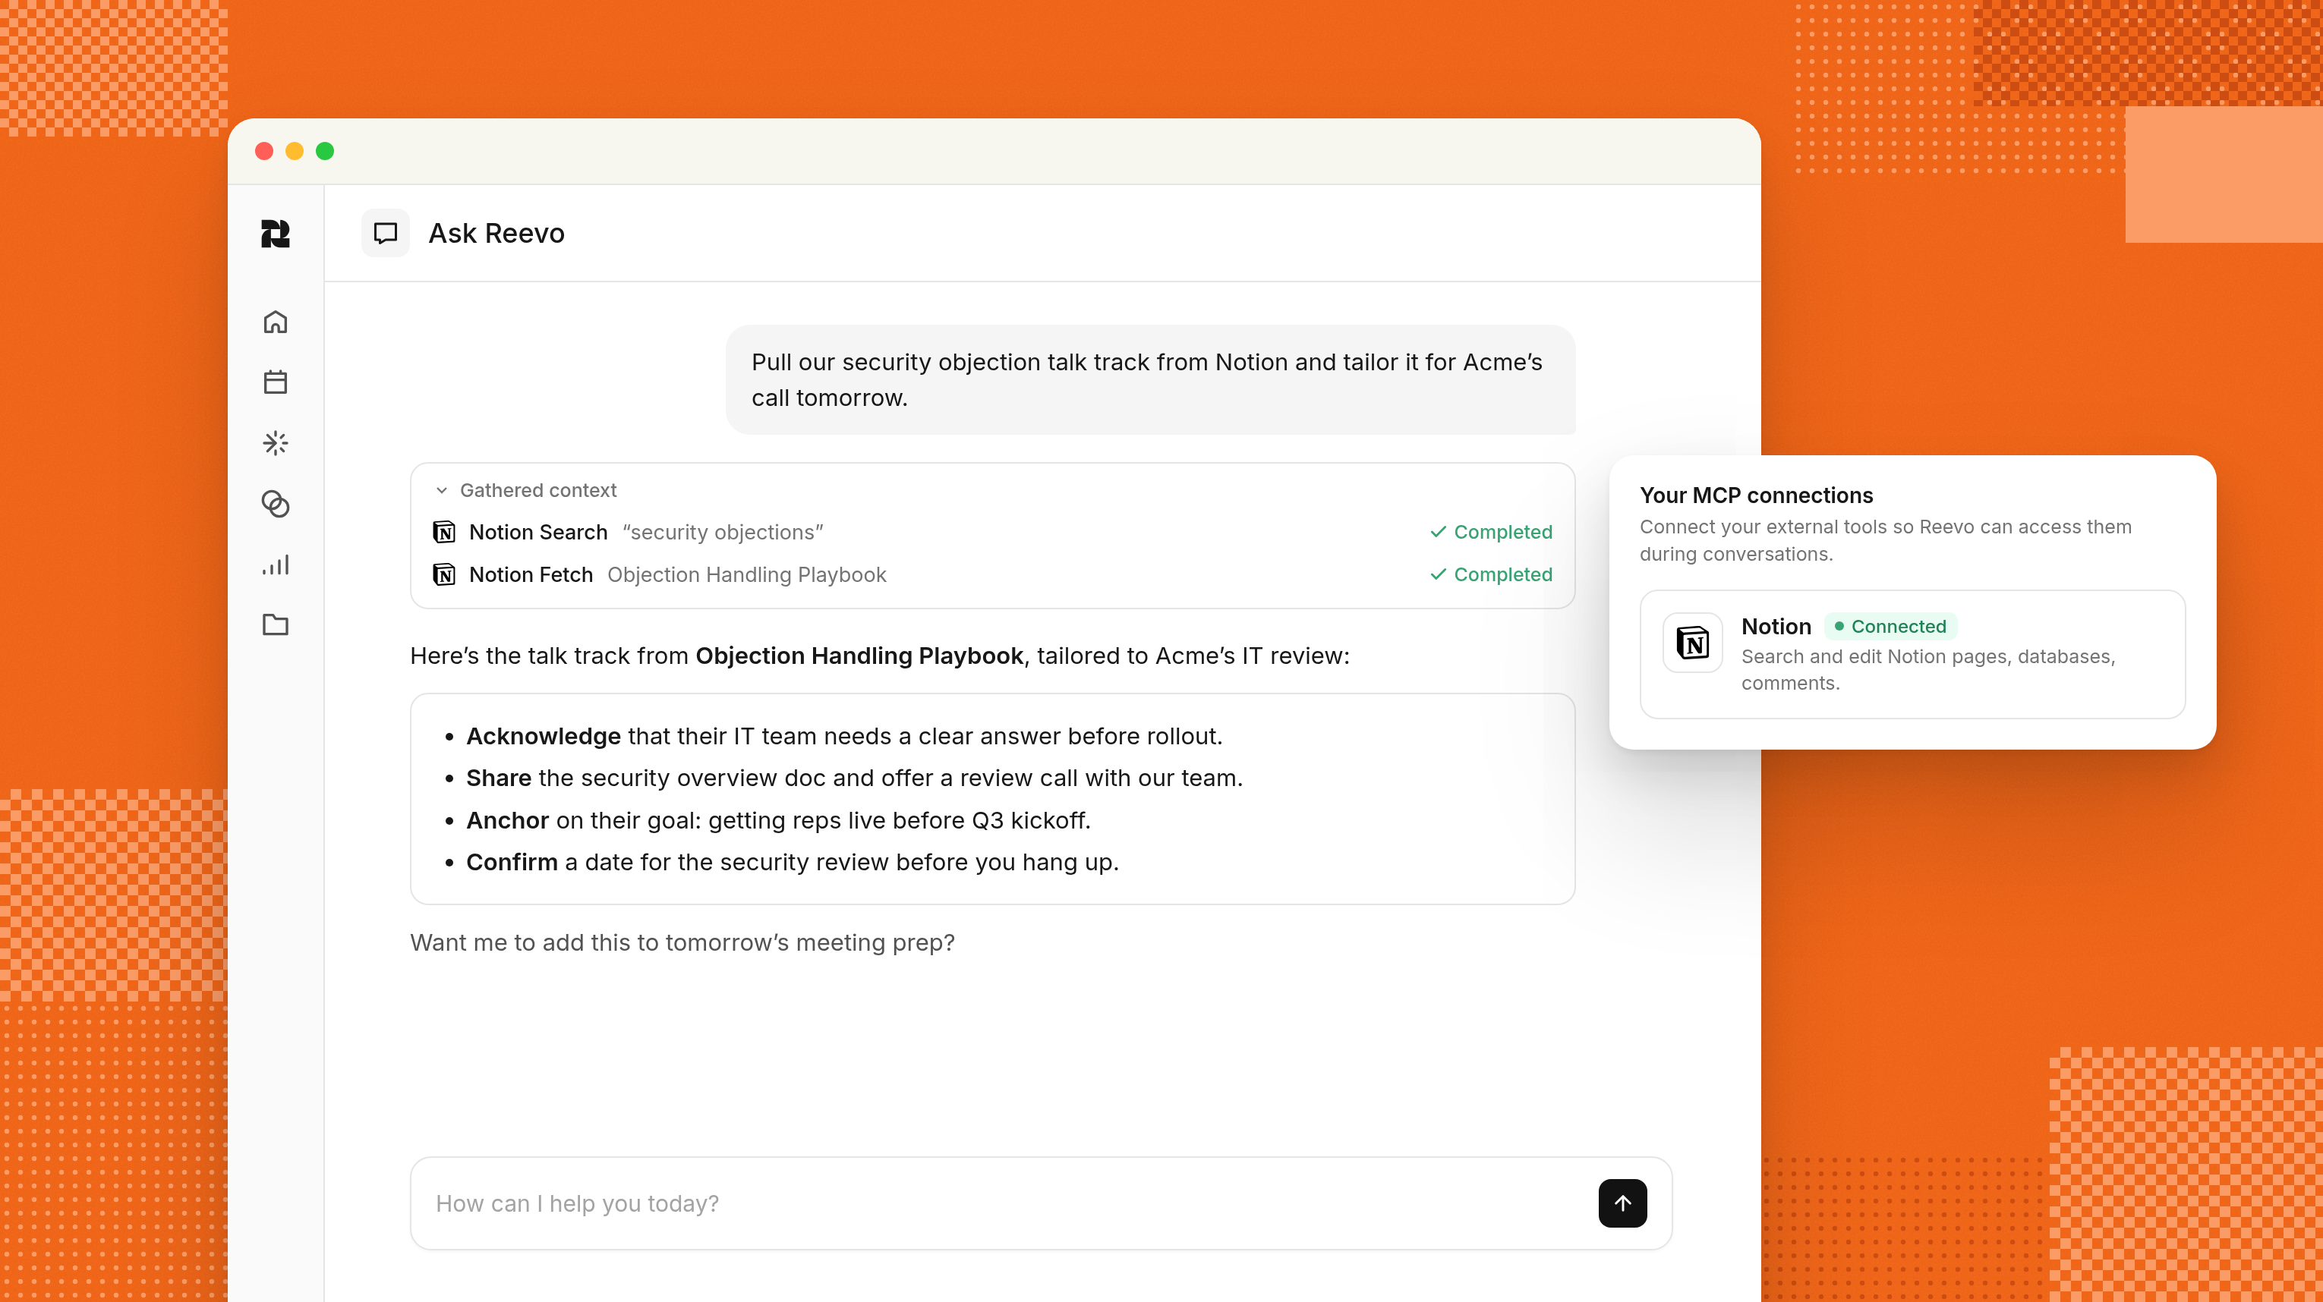Click the red close window button

(x=263, y=150)
